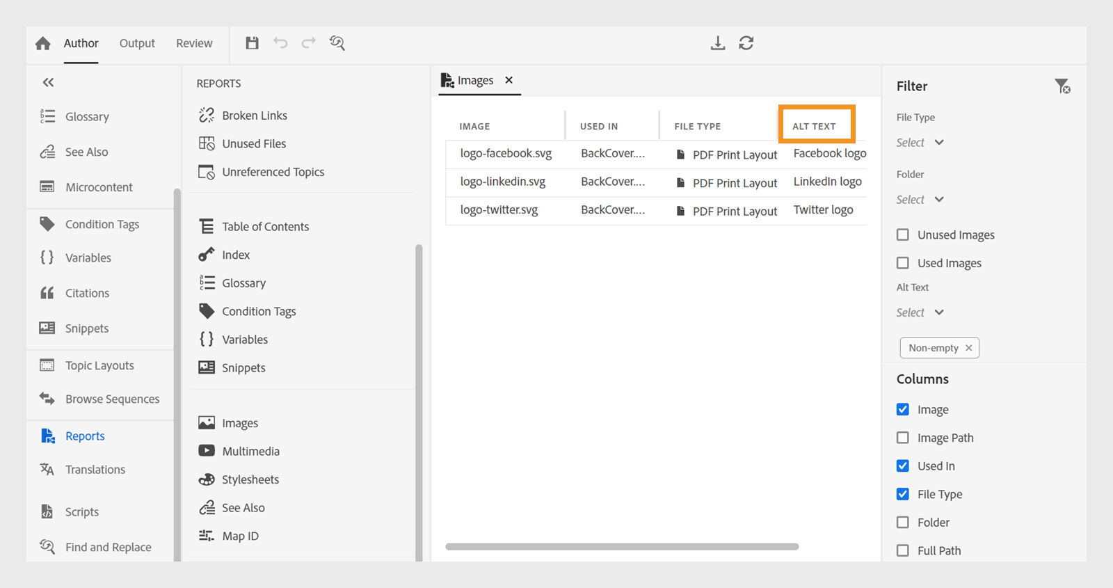Sort by the IMAGE column header
This screenshot has height=588, width=1113.
tap(474, 127)
